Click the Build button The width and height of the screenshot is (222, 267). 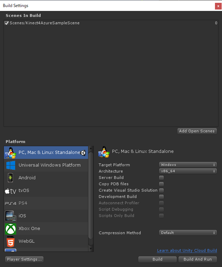point(158,259)
